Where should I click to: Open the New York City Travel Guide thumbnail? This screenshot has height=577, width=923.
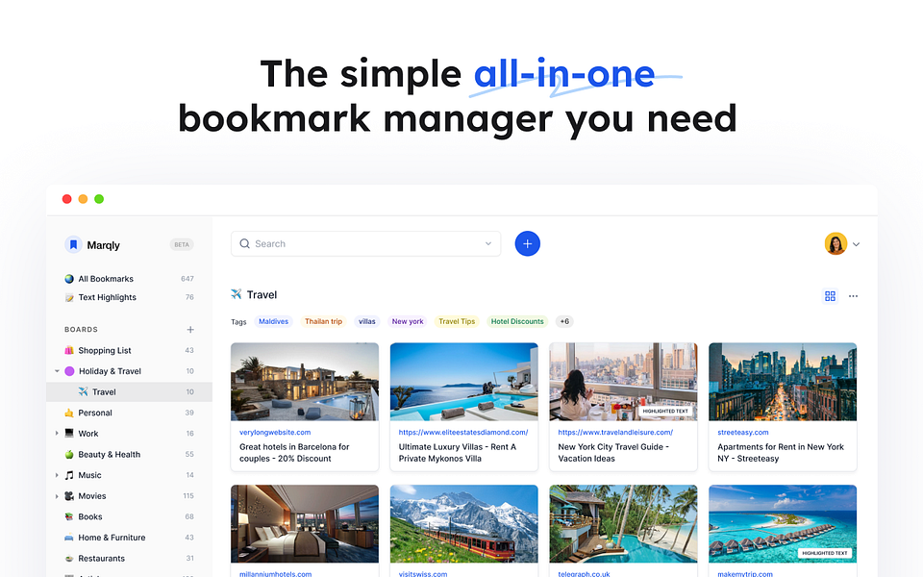[x=623, y=382]
